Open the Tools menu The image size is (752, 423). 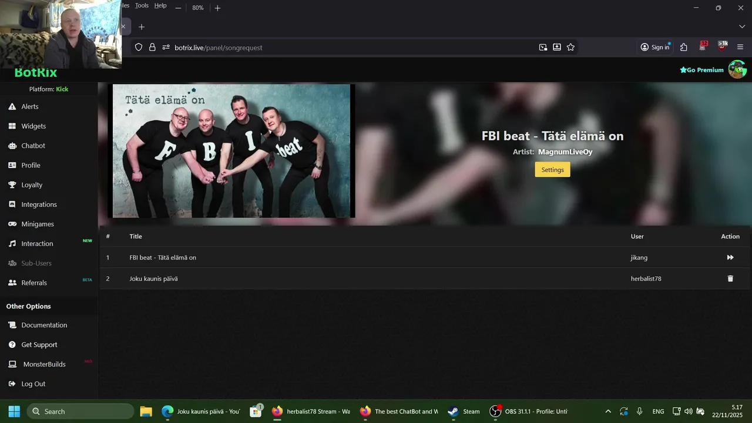pos(142,5)
